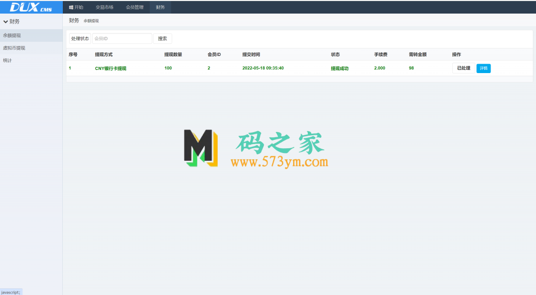
Task: Click the 提现成功 status cell
Action: (339, 68)
